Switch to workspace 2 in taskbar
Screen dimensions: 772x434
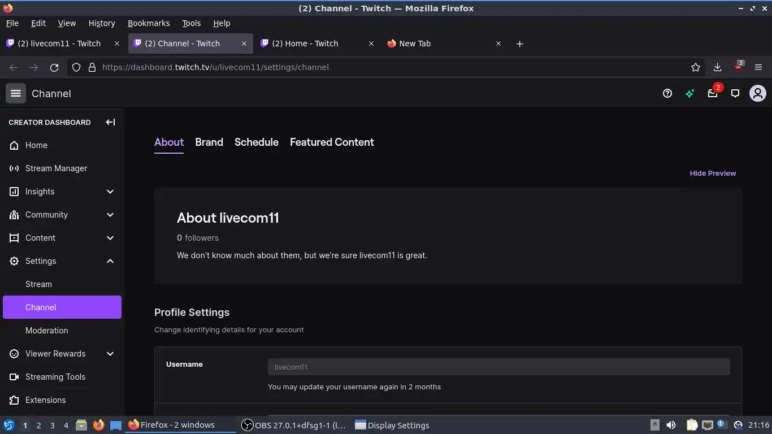click(x=38, y=425)
